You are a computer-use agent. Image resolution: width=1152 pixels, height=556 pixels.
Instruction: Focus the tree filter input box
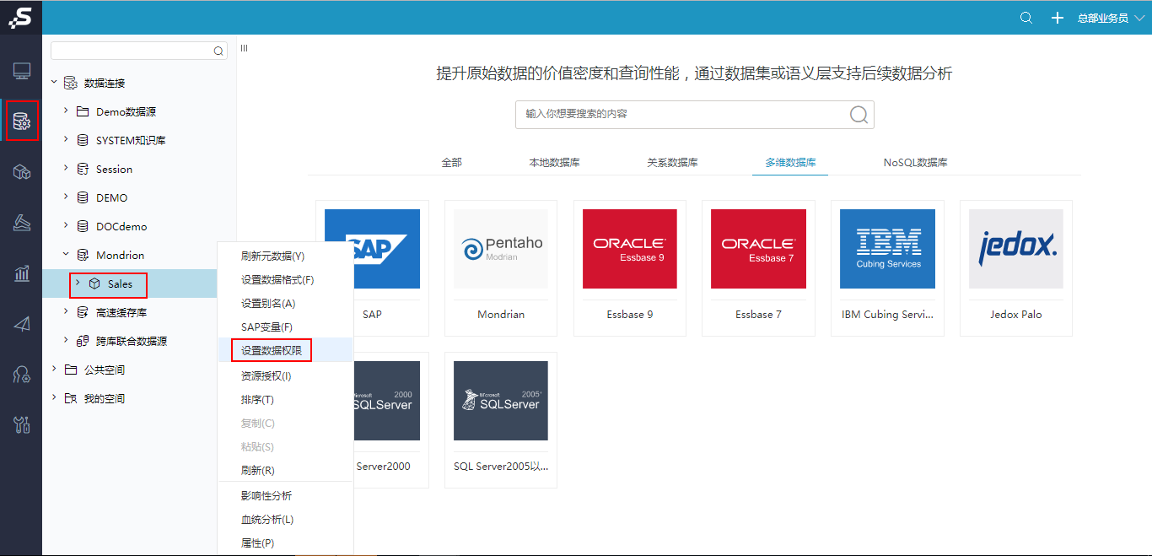pos(139,51)
